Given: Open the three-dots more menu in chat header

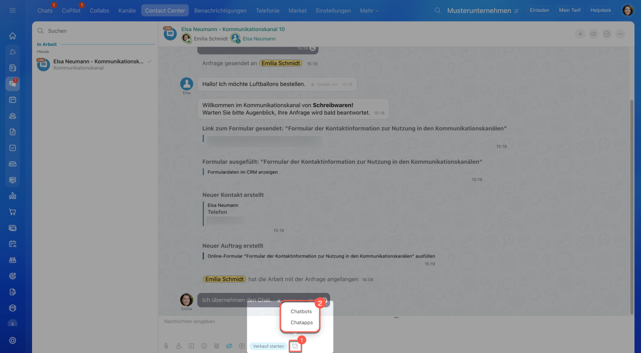Looking at the screenshot, I should [x=620, y=34].
